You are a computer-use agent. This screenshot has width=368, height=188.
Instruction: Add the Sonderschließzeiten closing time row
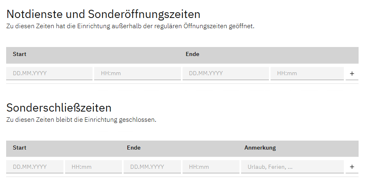point(352,167)
